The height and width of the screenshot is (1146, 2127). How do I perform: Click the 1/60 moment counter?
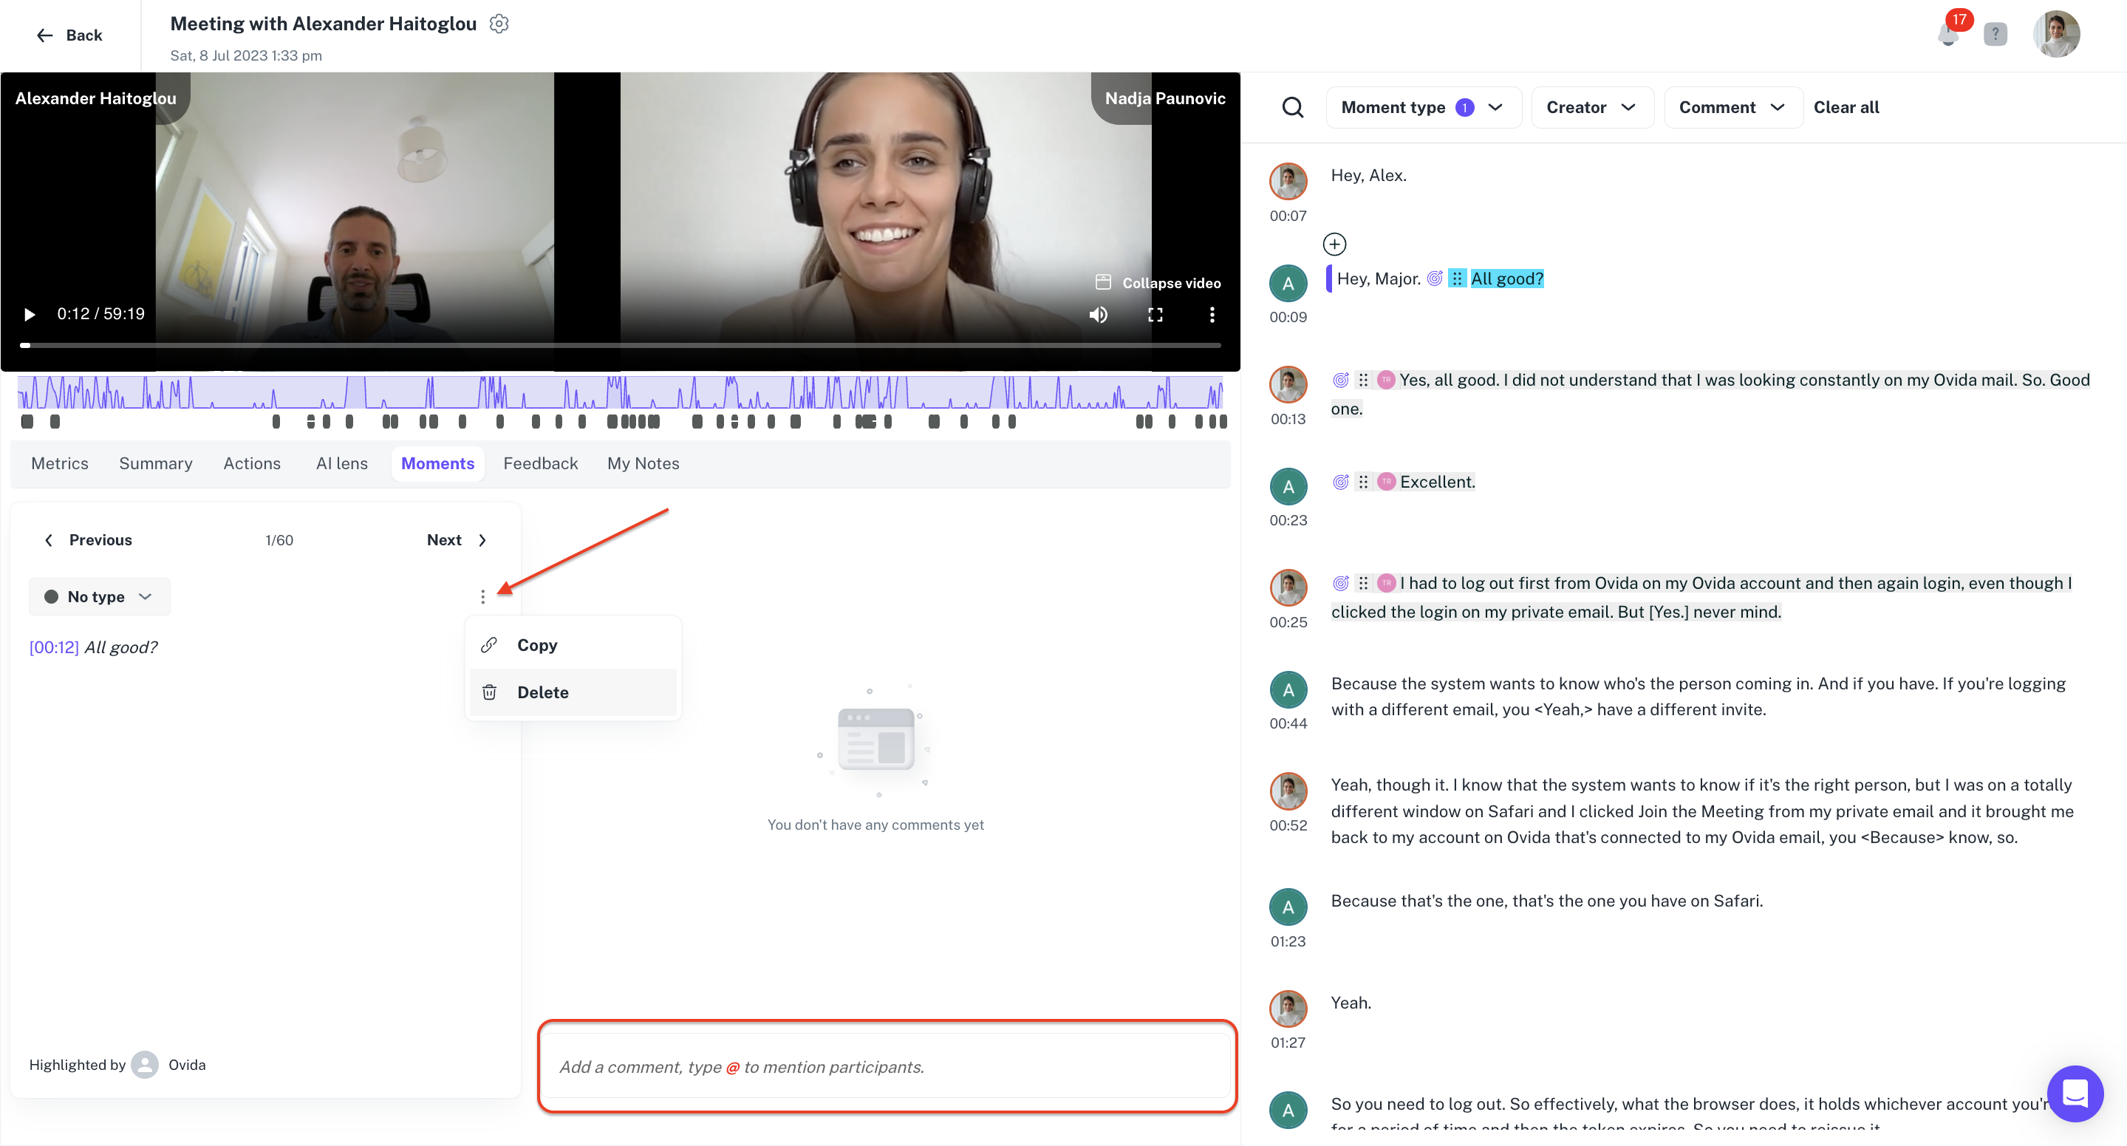[279, 540]
